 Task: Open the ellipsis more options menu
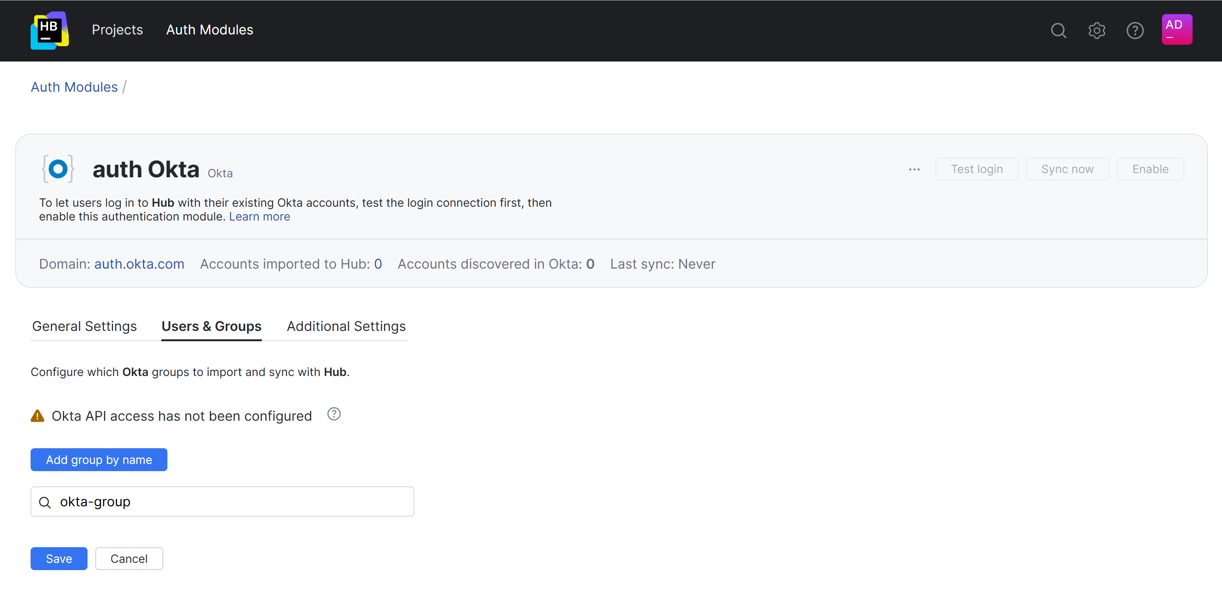click(x=914, y=169)
